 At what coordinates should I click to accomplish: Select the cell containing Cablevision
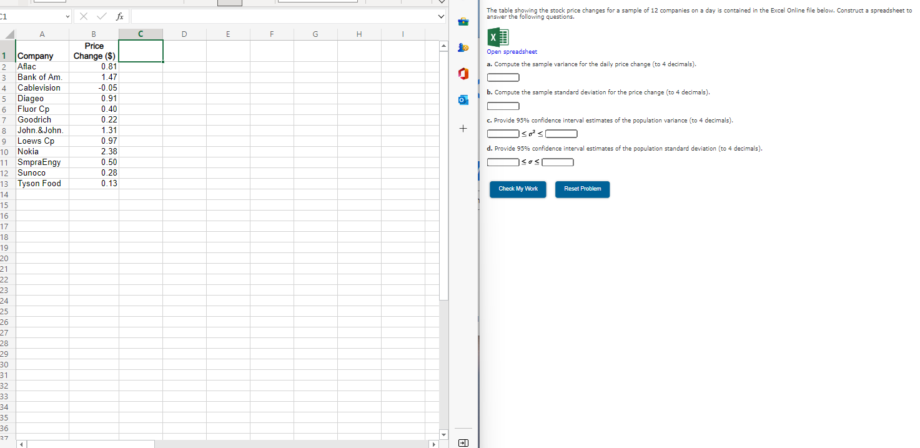coord(42,87)
